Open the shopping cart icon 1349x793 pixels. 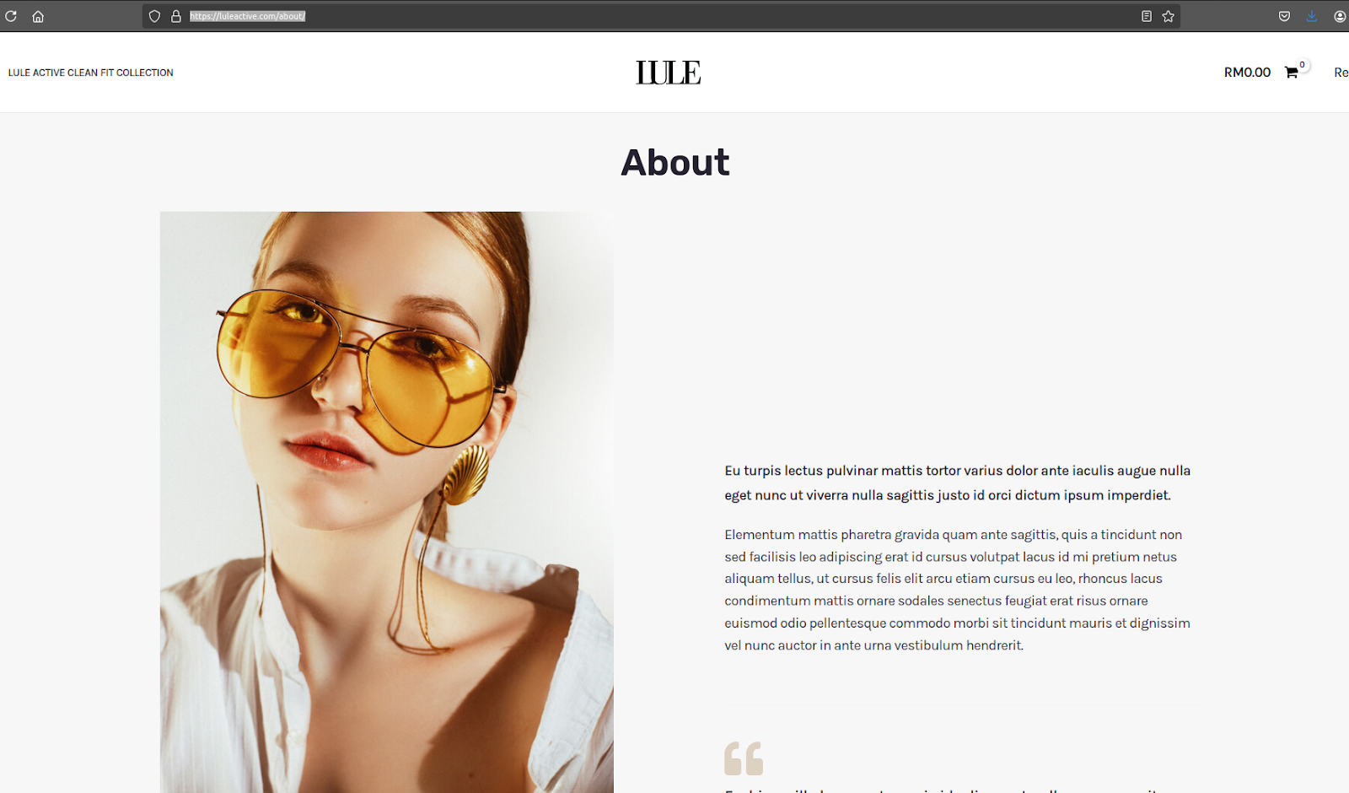(x=1291, y=73)
